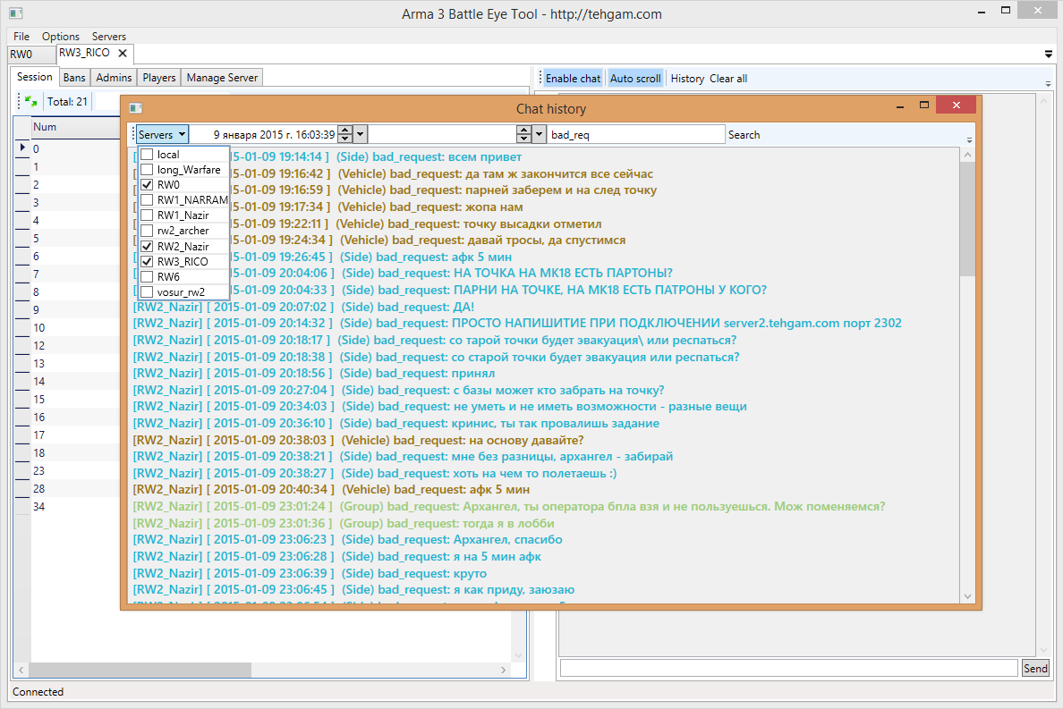Open the Admins tab
1063x709 pixels.
pyautogui.click(x=114, y=77)
